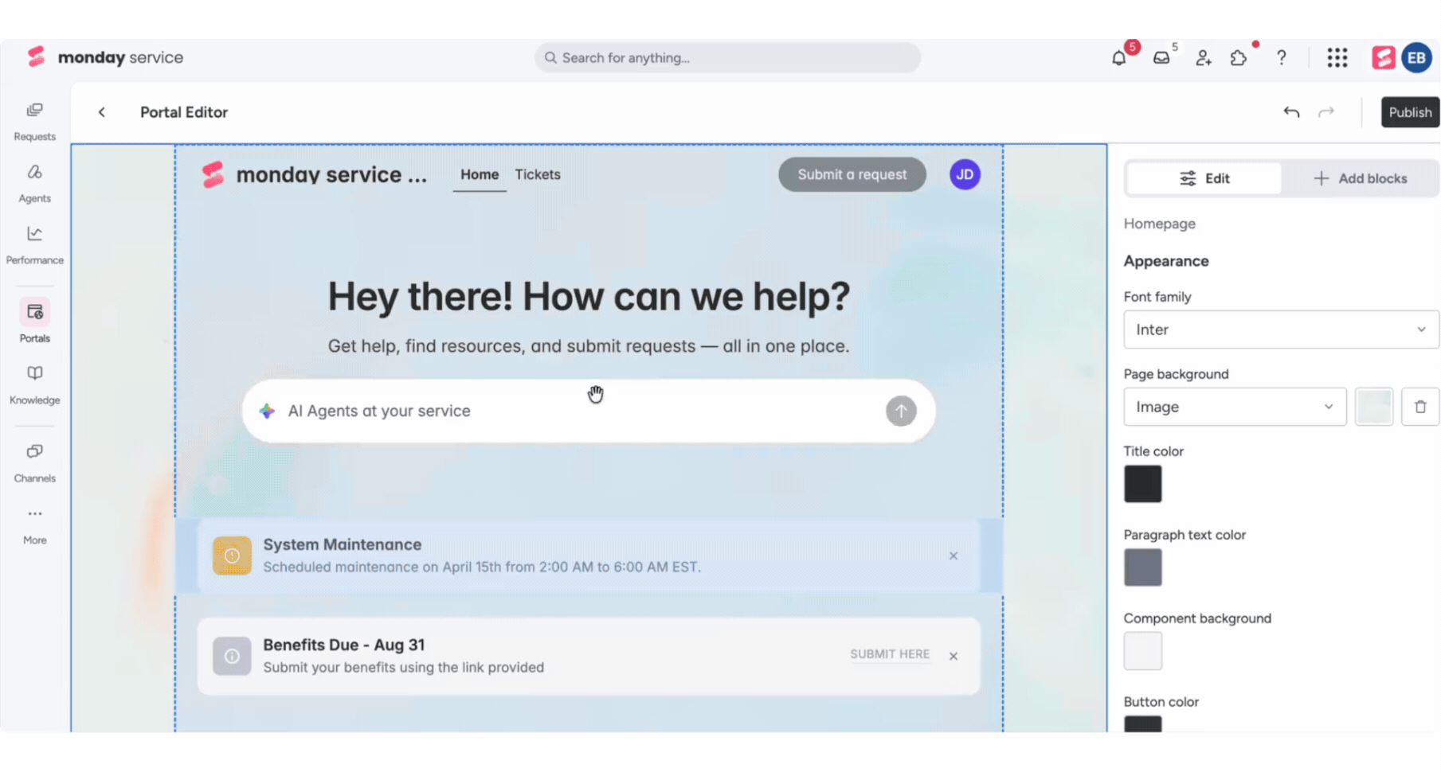Switch to the Edit tab
Image resolution: width=1441 pixels, height=772 pixels.
[1204, 178]
